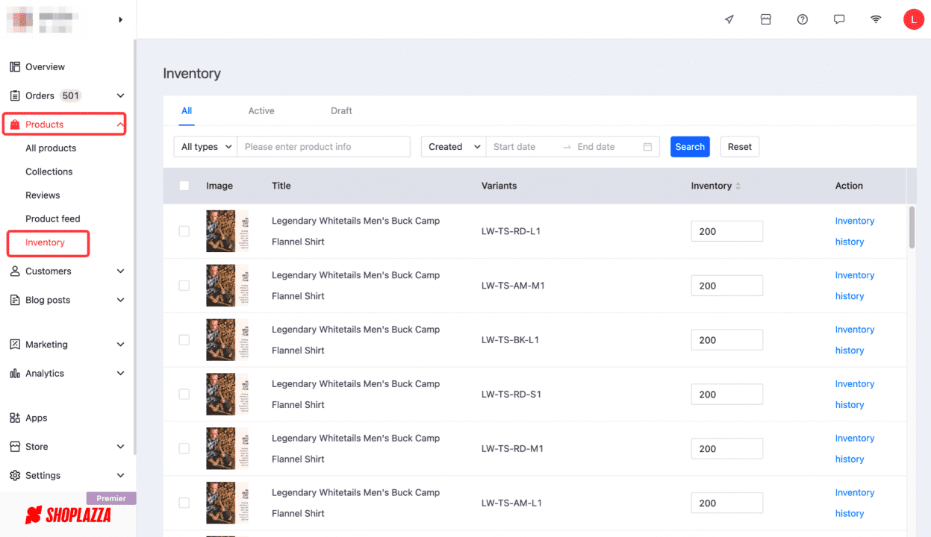Click the paper plane icon in header

(729, 19)
